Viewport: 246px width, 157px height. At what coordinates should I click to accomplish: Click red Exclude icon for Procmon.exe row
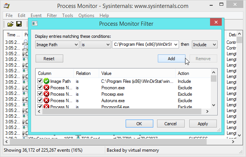[x=46, y=87]
